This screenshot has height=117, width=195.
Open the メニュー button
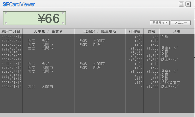(181, 23)
